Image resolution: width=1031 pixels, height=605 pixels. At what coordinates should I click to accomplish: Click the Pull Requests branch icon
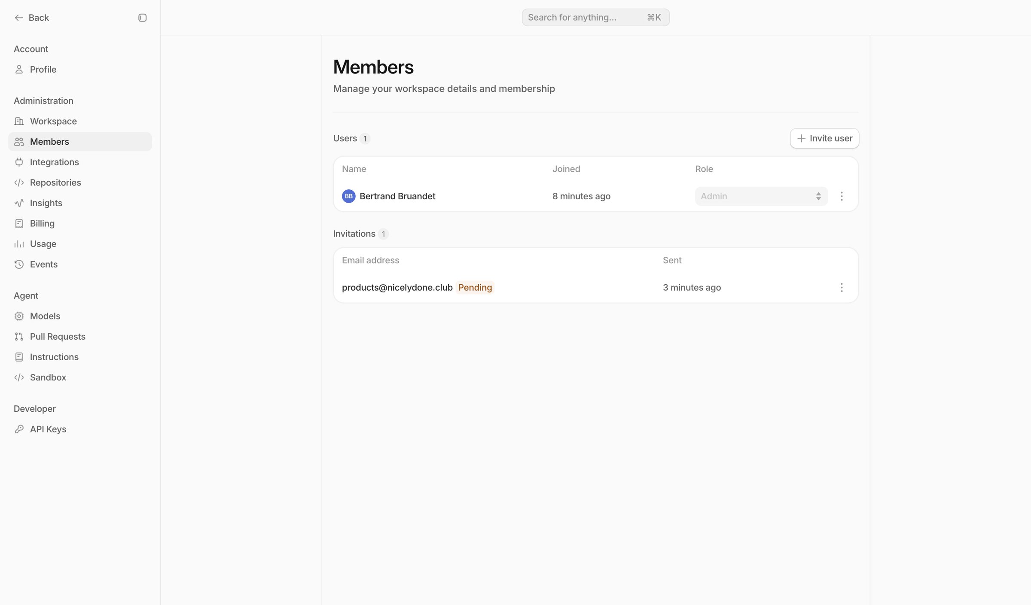tap(19, 337)
